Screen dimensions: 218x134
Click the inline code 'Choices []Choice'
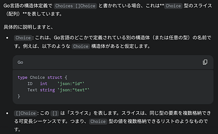[75, 6]
